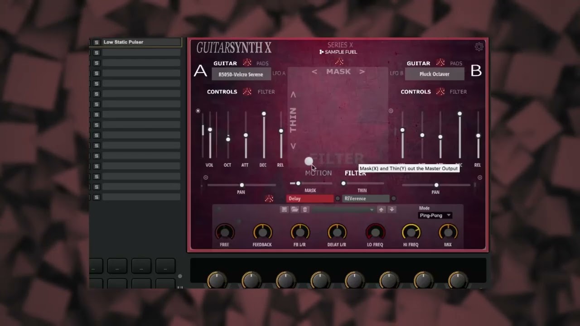580x326 pixels.
Task: Click the up arrow above THIN
Action: click(x=293, y=95)
